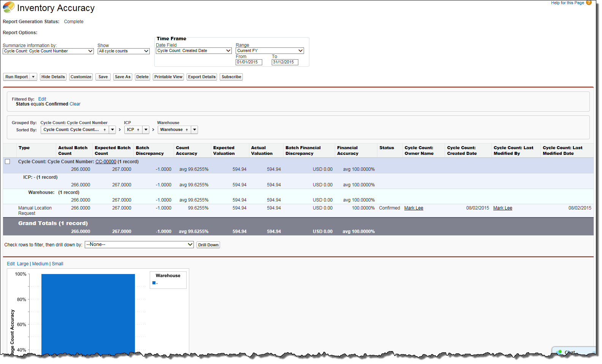
Task: Click the blue Warehouse legend swatch
Action: (154, 283)
